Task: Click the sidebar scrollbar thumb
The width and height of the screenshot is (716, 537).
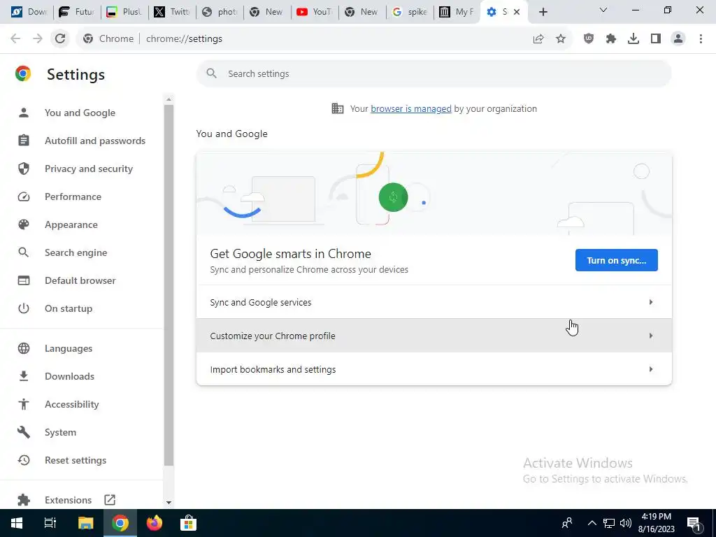Action: tap(169, 285)
